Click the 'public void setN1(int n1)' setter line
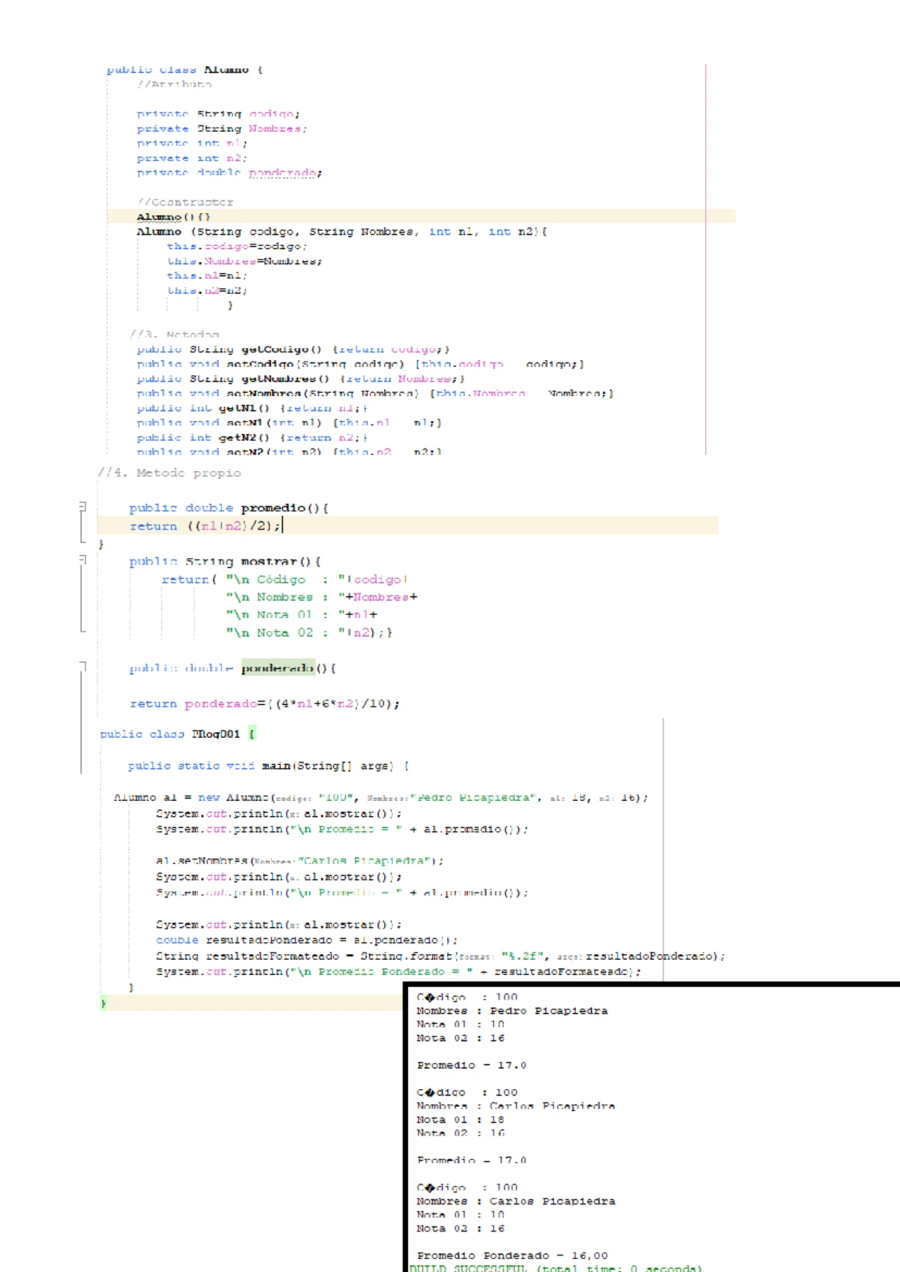 [x=289, y=423]
